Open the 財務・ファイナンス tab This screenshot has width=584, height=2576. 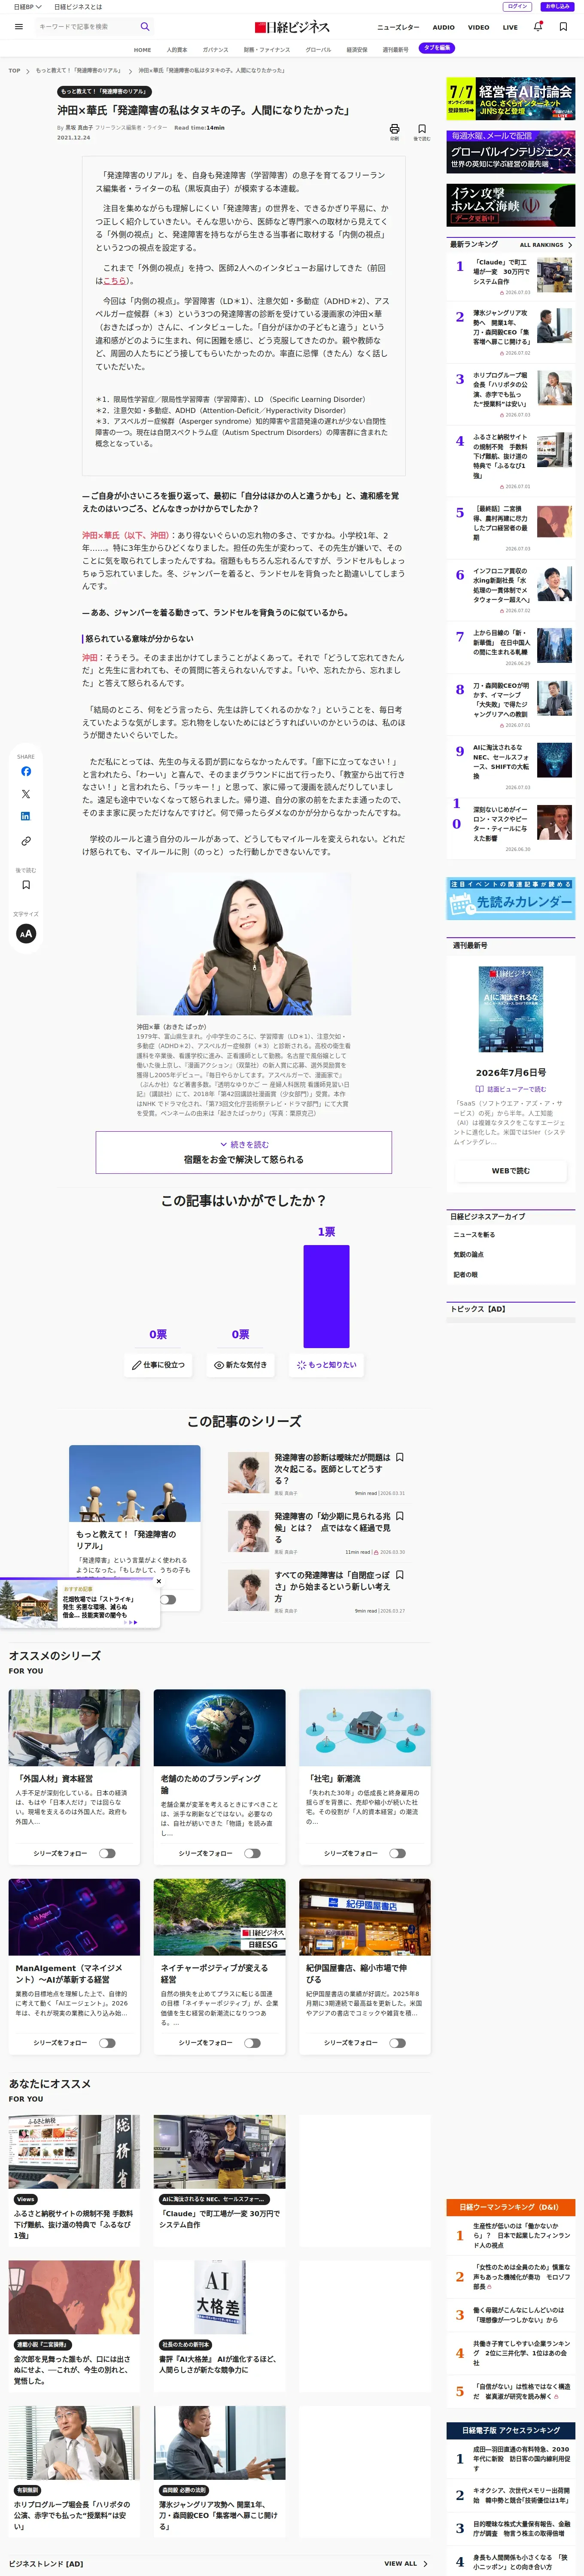click(267, 49)
